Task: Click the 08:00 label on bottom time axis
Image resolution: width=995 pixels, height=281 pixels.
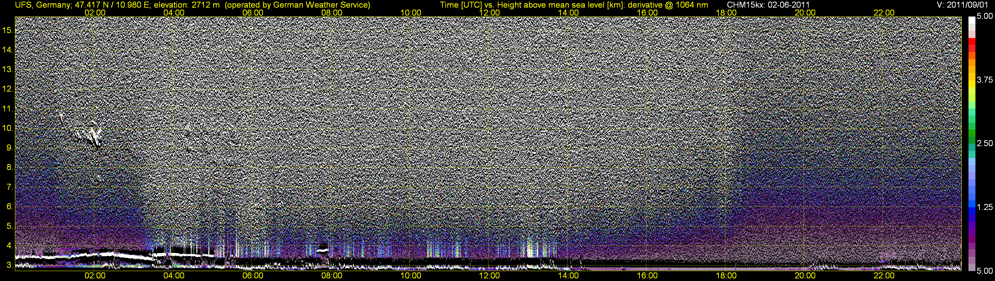Action: [x=332, y=276]
